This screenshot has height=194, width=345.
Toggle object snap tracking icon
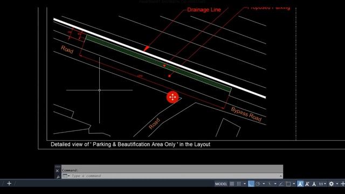click(x=281, y=184)
